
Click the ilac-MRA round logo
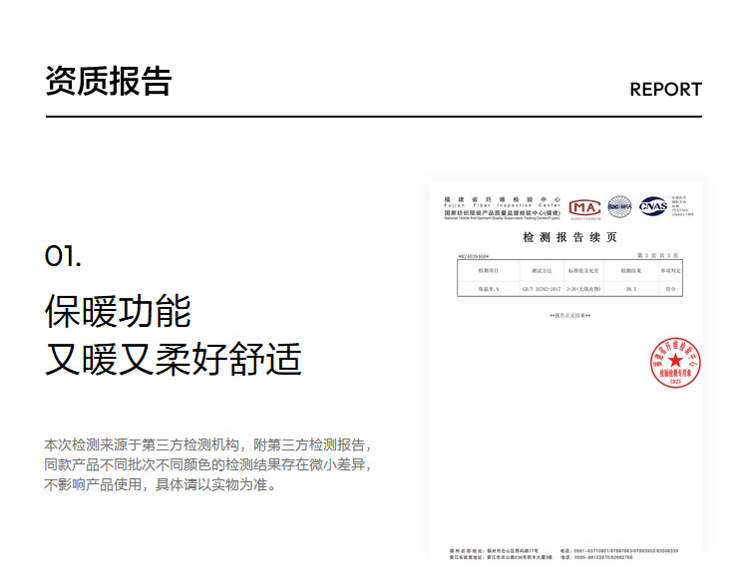pyautogui.click(x=619, y=206)
